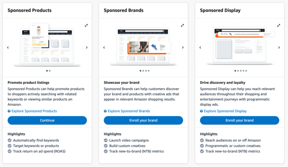Show previous Sponsored Brands carousel slide

point(104,47)
